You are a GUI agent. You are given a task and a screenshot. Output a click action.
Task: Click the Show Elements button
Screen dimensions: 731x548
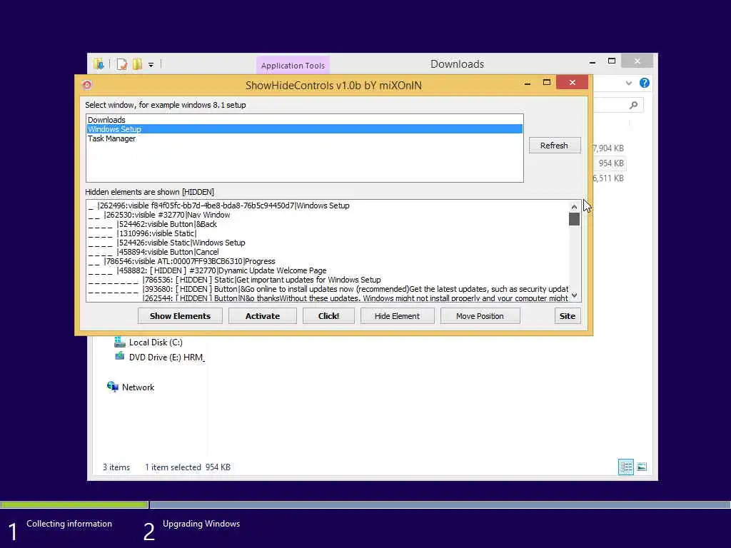[x=180, y=316]
